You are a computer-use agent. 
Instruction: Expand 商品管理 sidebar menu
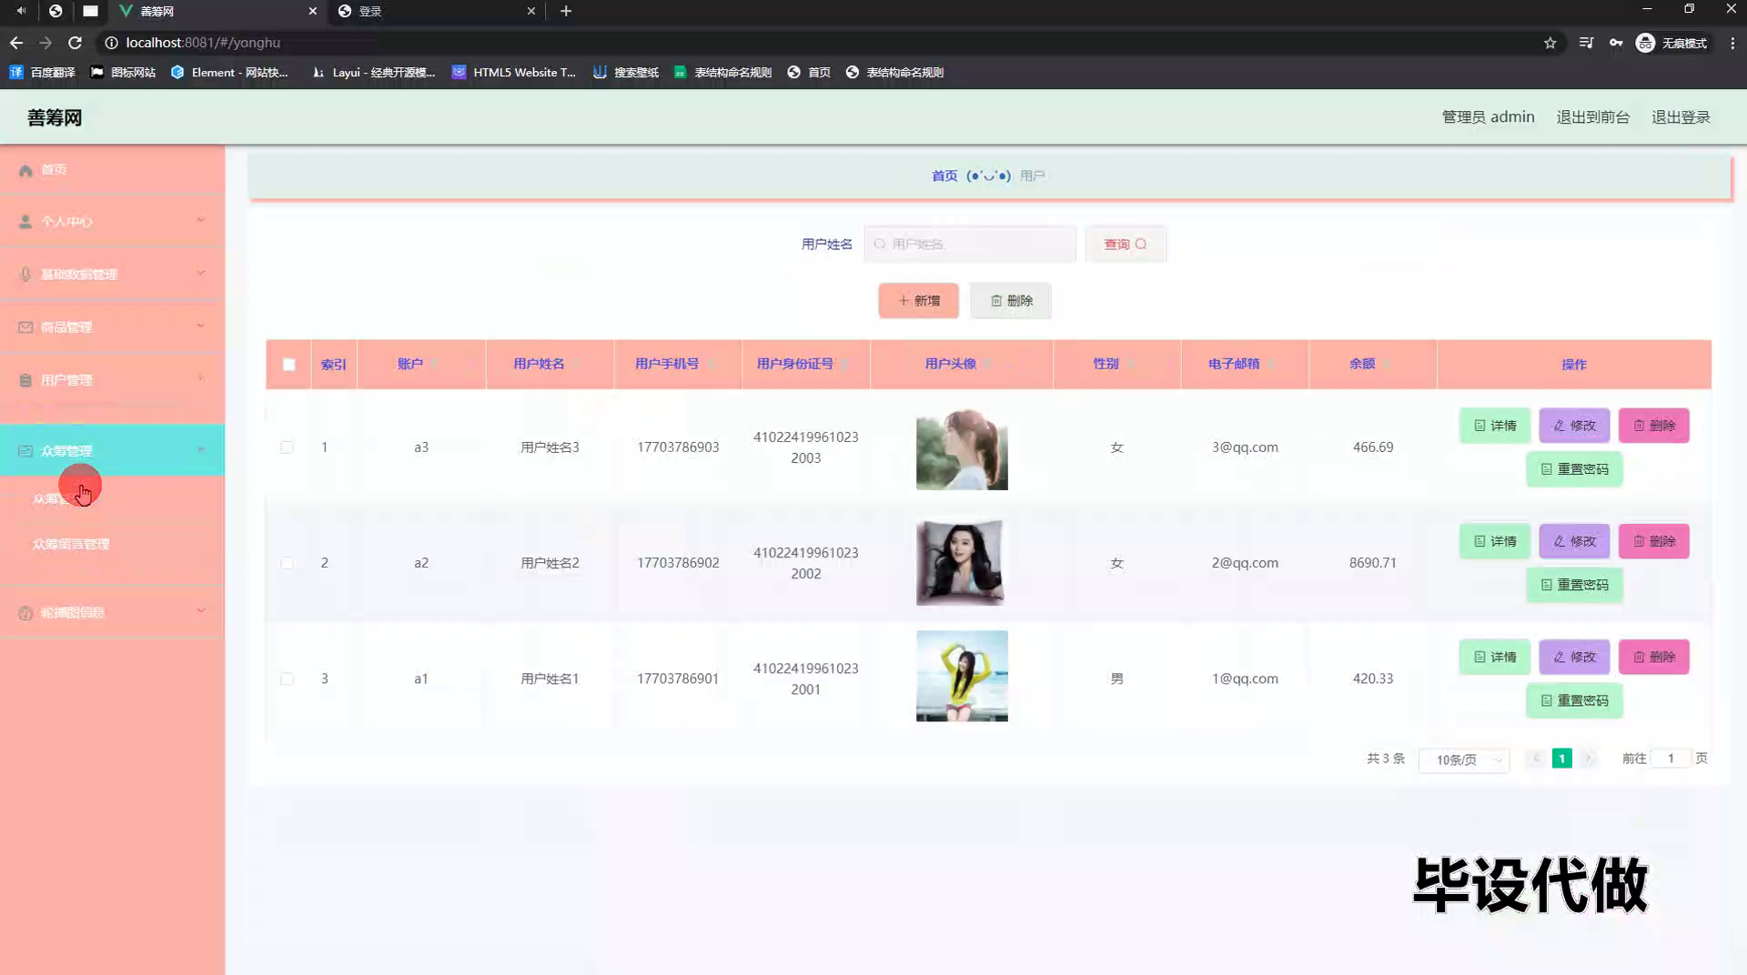click(x=112, y=327)
